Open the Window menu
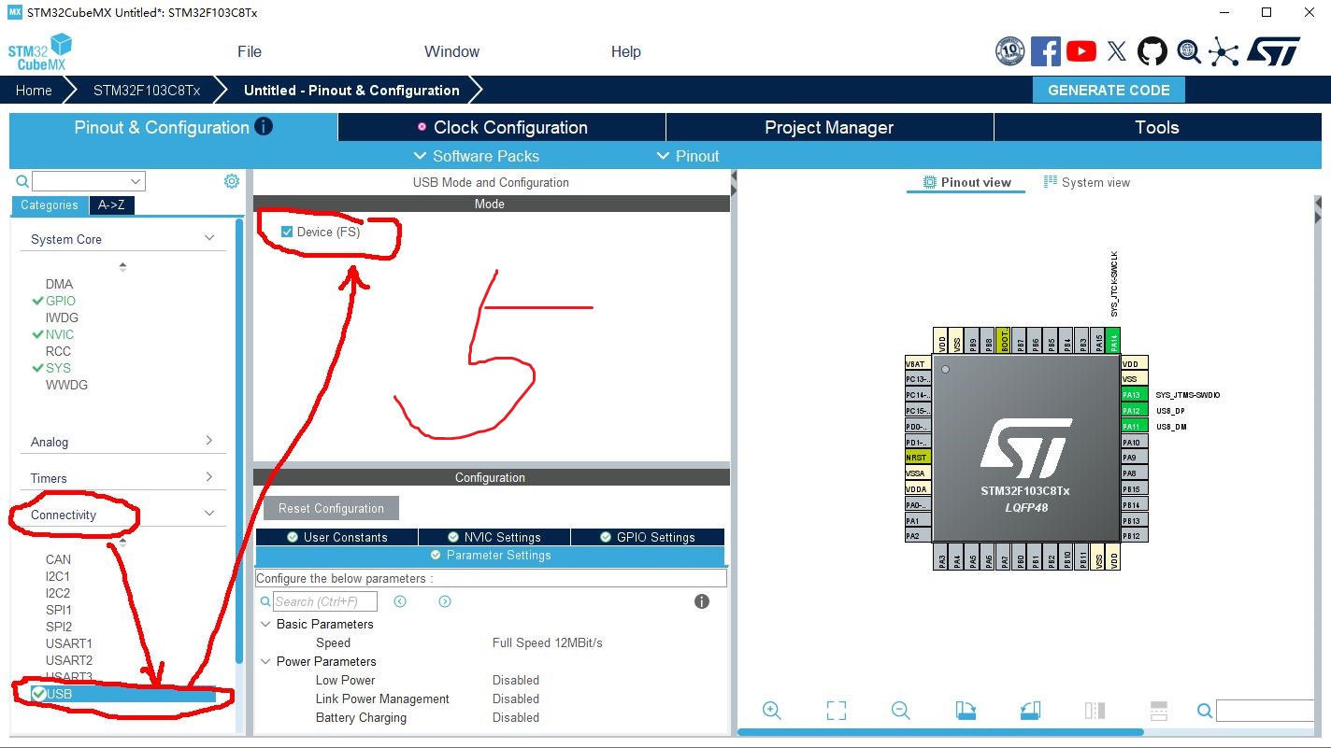1331x748 pixels. tap(451, 51)
